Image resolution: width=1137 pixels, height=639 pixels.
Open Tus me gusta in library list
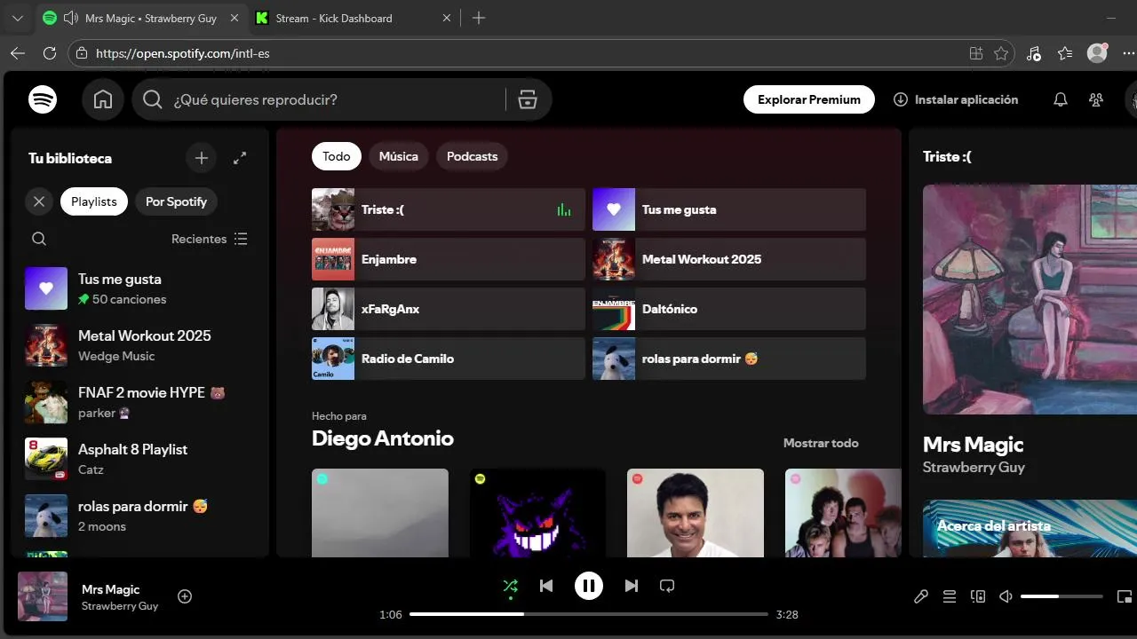tap(139, 288)
